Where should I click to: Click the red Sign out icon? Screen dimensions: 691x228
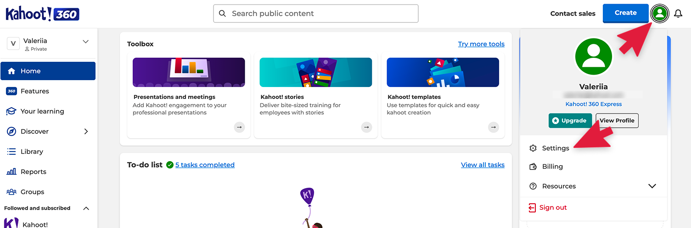[x=532, y=208]
